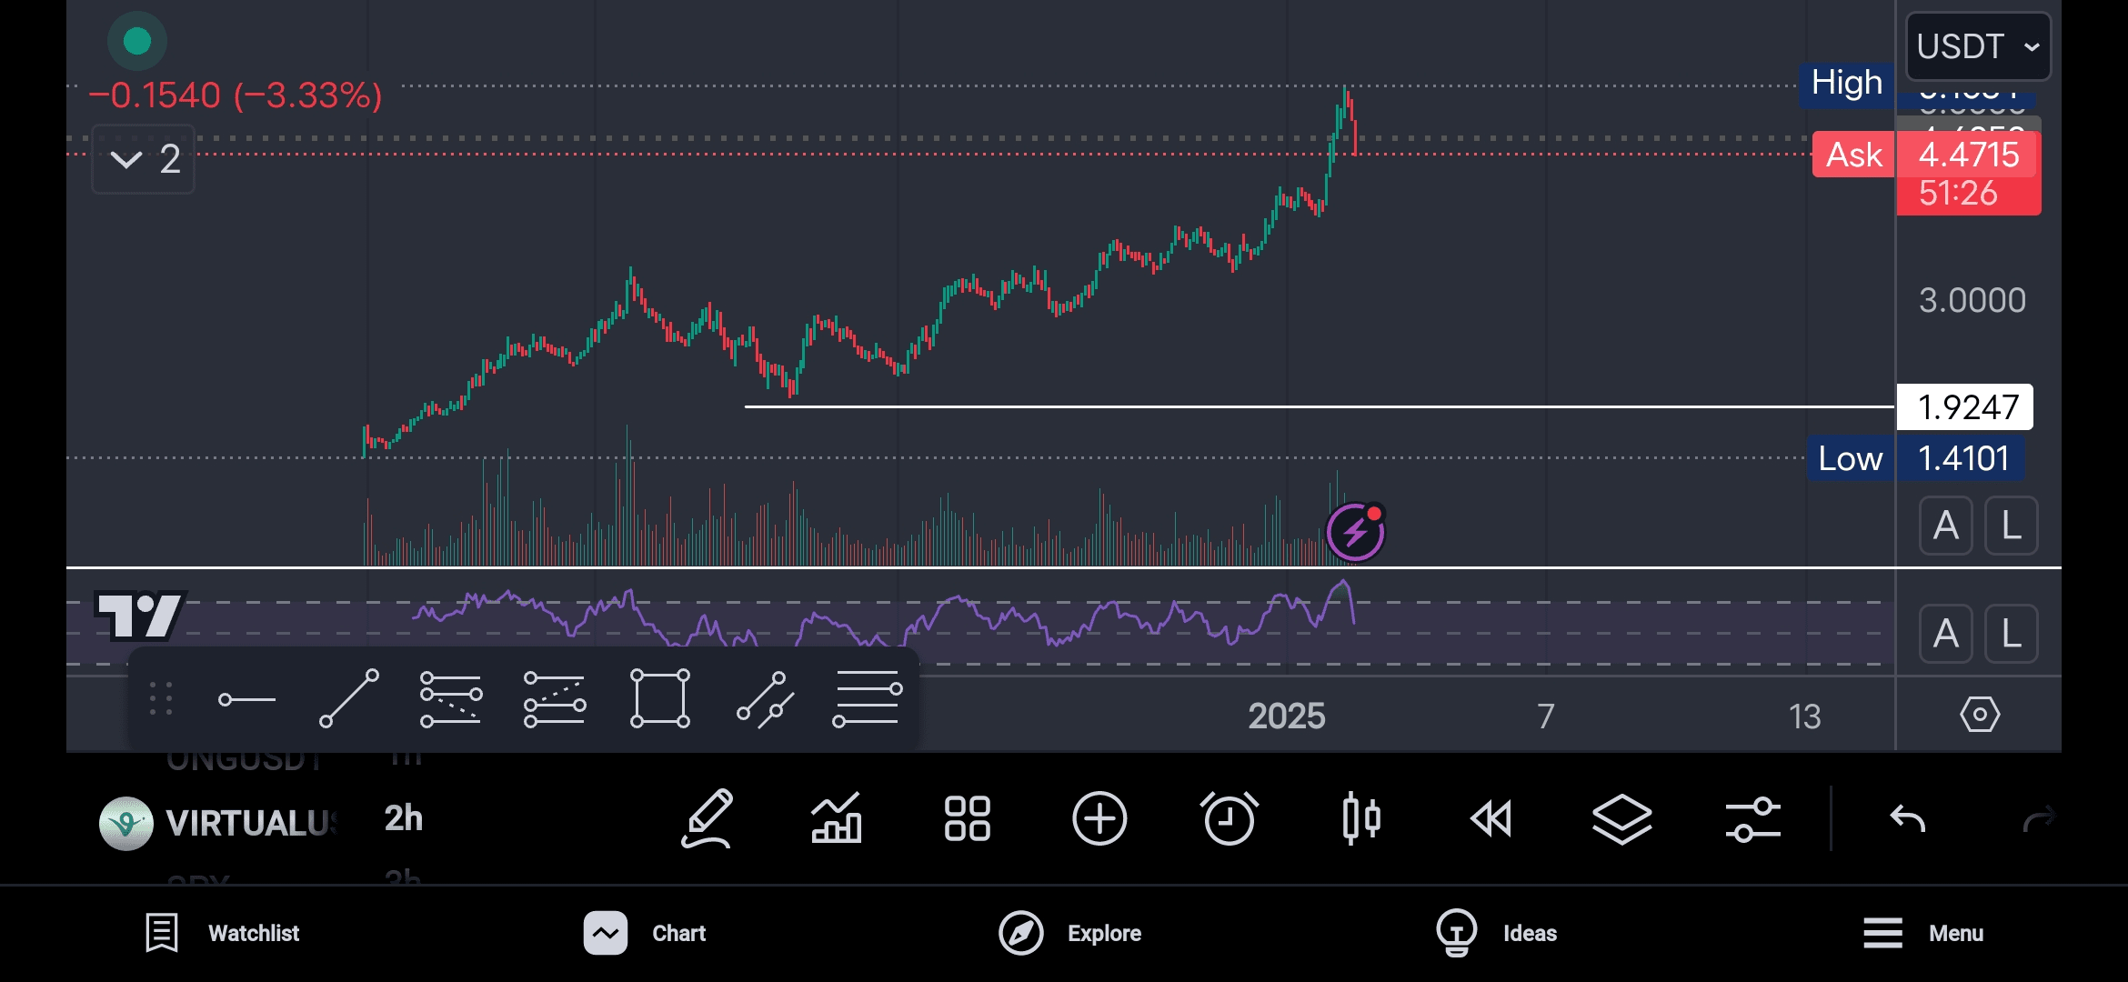This screenshot has width=2128, height=982.
Task: Tap the add symbol plus icon
Action: [1099, 819]
